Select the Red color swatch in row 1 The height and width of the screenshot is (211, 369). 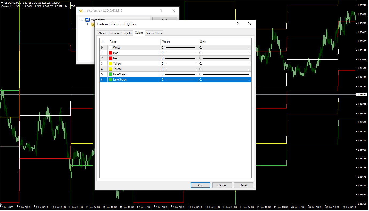[110, 53]
